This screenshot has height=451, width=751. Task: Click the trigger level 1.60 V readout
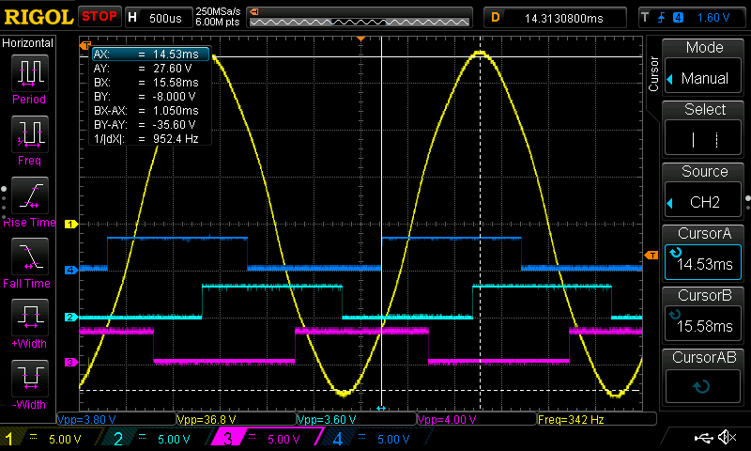tap(713, 18)
